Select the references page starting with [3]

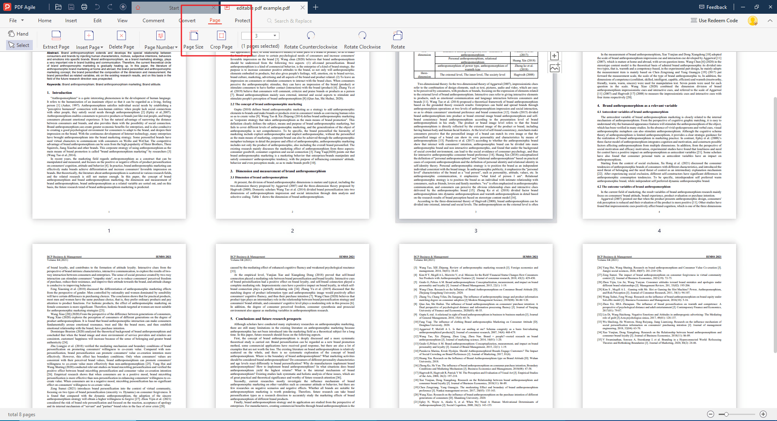pos(476,326)
